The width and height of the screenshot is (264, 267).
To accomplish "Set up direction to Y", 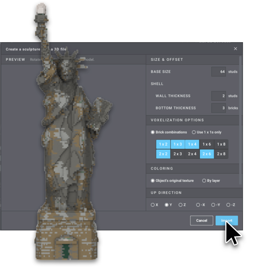I will [168, 205].
